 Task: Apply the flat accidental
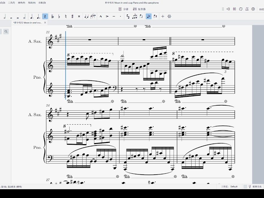(59, 16)
